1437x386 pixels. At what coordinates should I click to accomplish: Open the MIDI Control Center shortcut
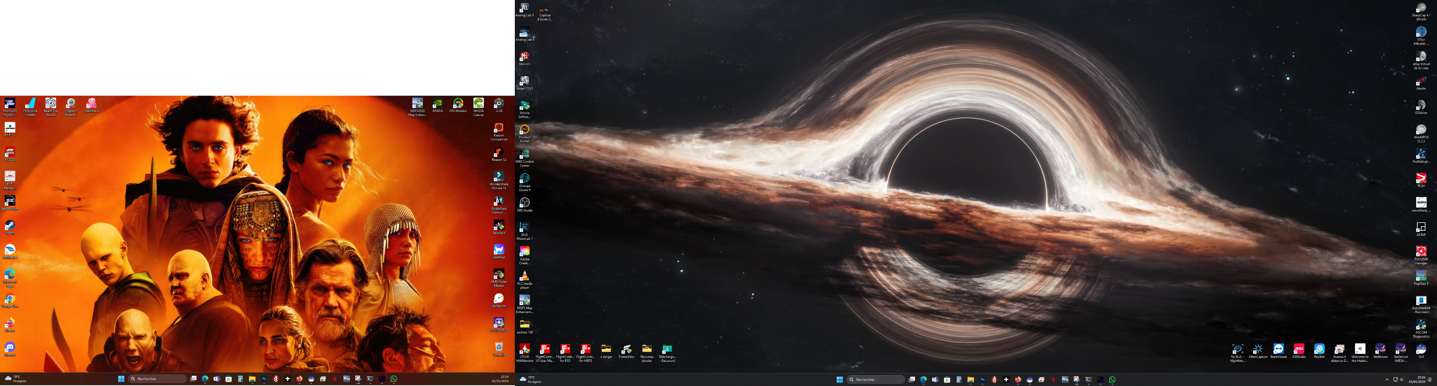525,158
